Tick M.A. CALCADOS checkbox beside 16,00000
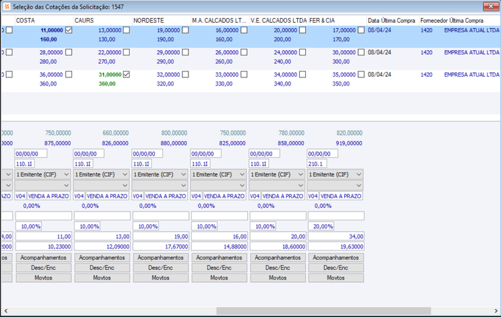 coord(244,30)
